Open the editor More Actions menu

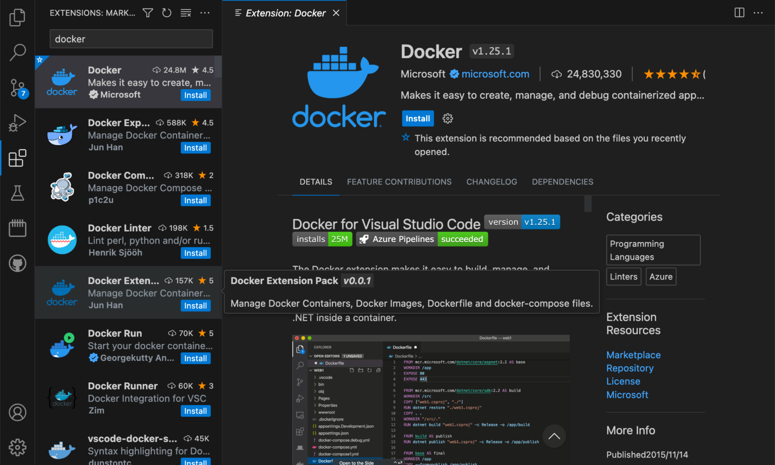[758, 13]
